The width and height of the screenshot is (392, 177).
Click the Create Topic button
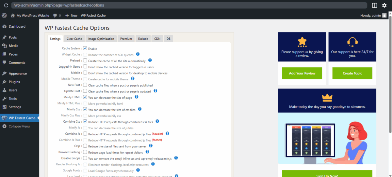[352, 73]
